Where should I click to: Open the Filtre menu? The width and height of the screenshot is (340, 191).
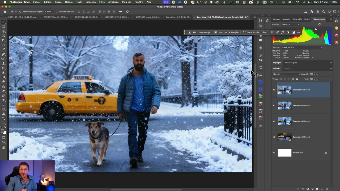(102, 2)
